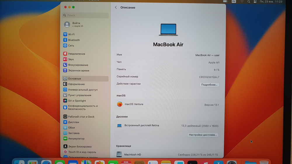Click the macOS Ventura row
This screenshot has width=292, height=164.
pyautogui.click(x=168, y=104)
